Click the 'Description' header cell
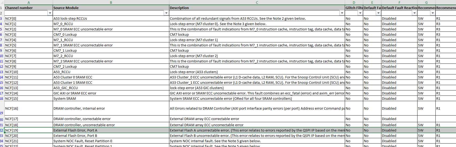 [x=257, y=8]
